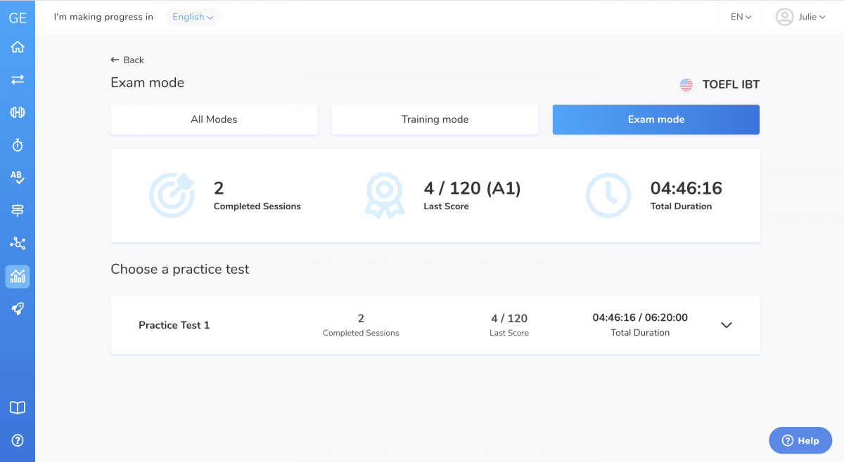The image size is (844, 462).
Task: Click the statistics chart sidebar icon
Action: (x=18, y=276)
